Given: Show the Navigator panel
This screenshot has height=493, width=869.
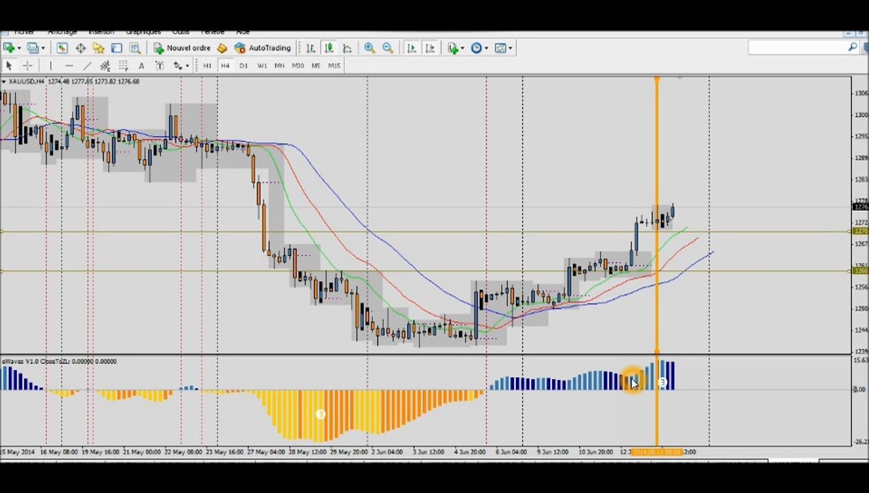Looking at the screenshot, I should (x=99, y=48).
